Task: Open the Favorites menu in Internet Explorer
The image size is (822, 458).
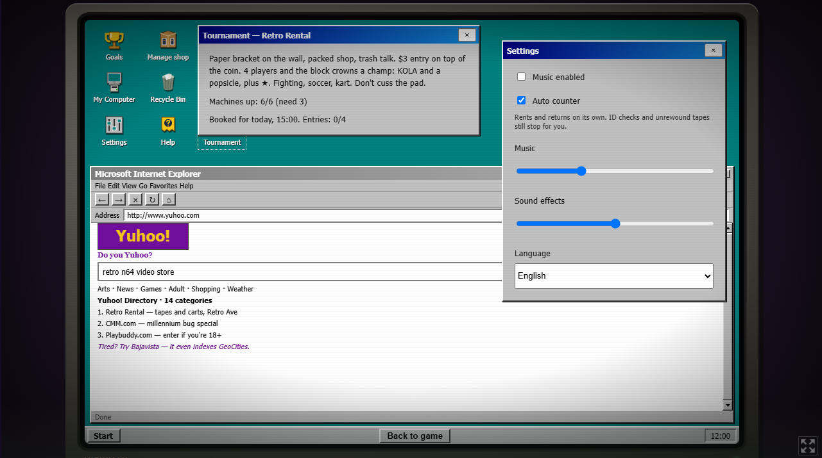Action: click(164, 186)
